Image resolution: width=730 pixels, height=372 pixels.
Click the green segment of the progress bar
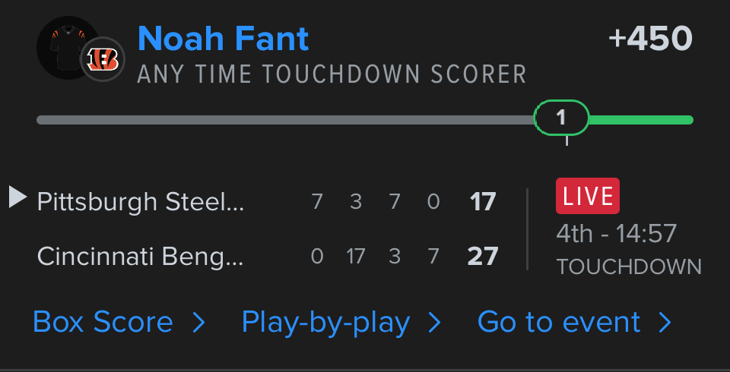click(x=640, y=119)
